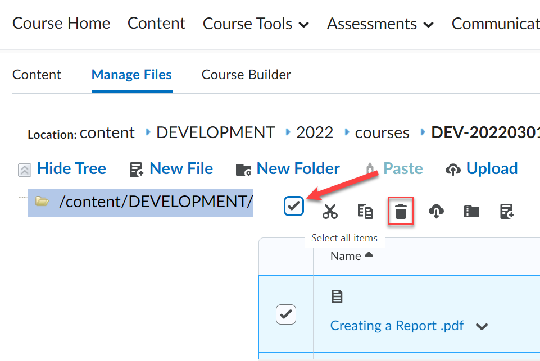The width and height of the screenshot is (540, 361).
Task: Click the Hide Tree collapse icon
Action: (x=25, y=170)
